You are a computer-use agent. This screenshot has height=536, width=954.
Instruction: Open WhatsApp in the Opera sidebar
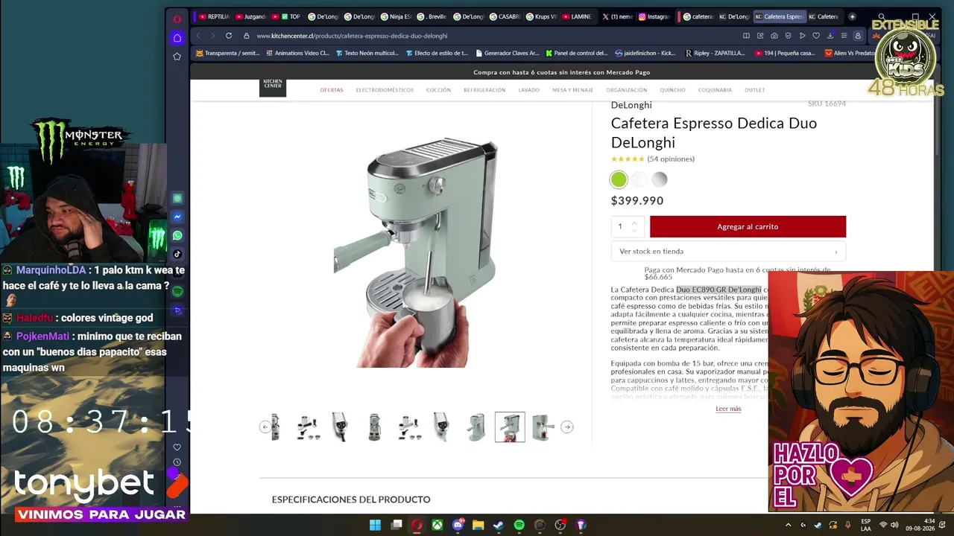point(177,235)
